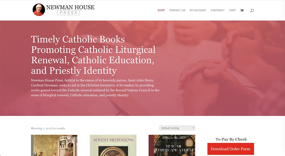Click the Timely Catholic Books hero headline
Viewport: 285px width, 156px height.
(x=93, y=55)
